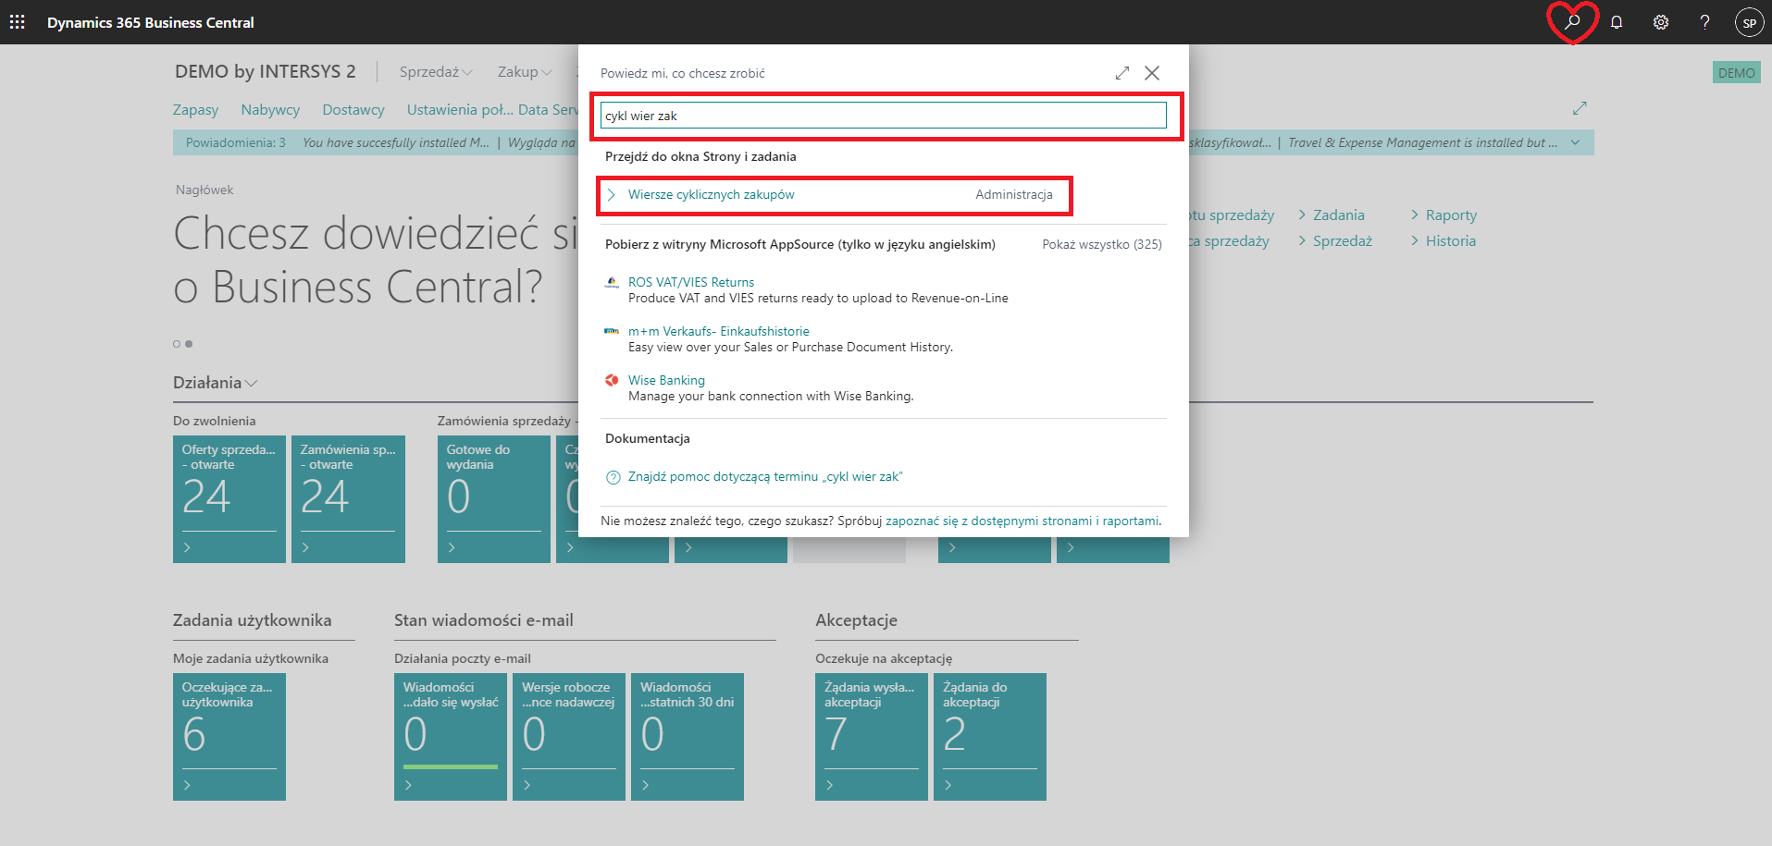Open the Sprzedaż link beside Historia

[1342, 241]
